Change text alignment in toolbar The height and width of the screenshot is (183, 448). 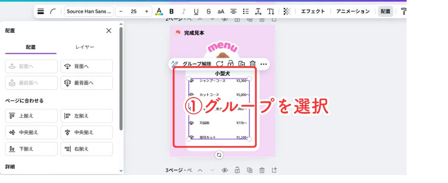(x=234, y=11)
